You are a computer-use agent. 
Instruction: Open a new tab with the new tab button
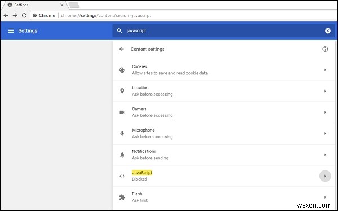(x=74, y=5)
